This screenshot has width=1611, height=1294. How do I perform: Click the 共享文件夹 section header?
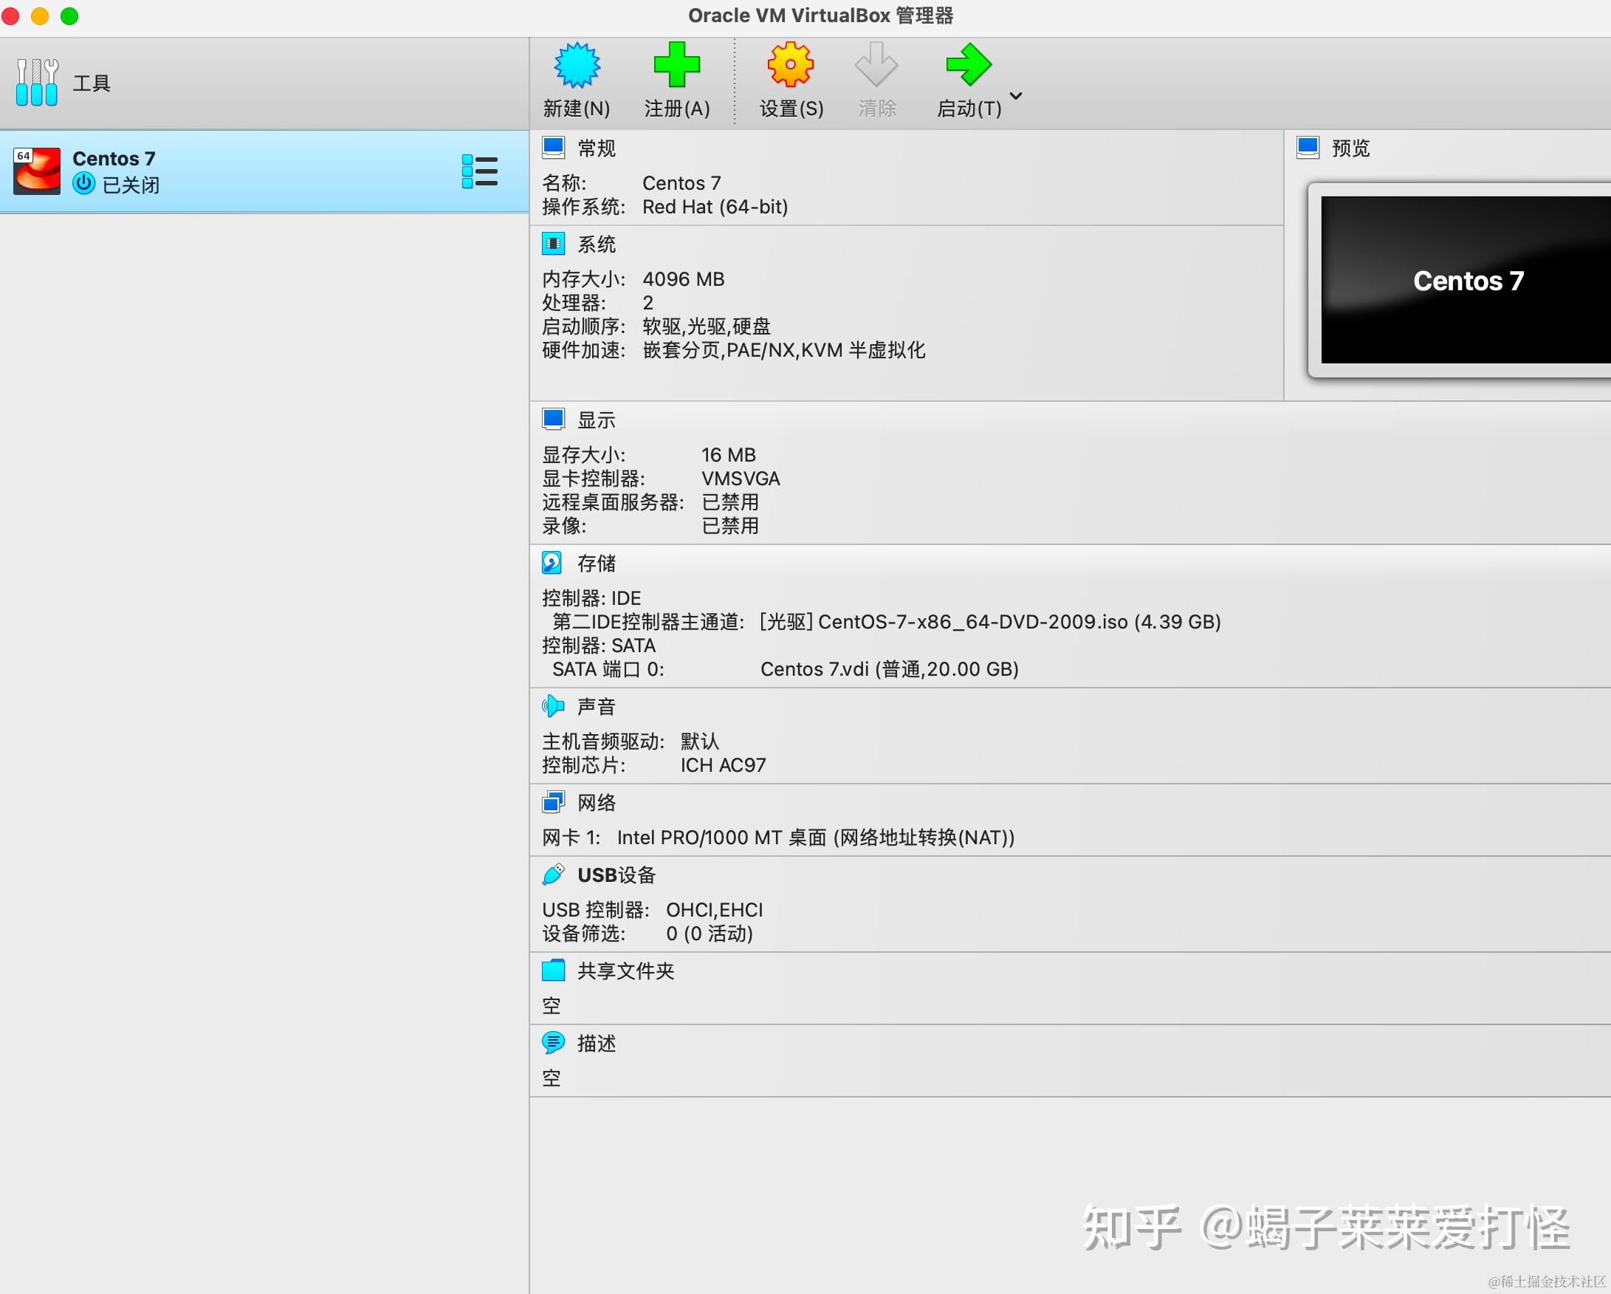coord(625,970)
